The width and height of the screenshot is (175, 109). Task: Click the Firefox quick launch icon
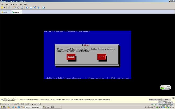click(x=16, y=107)
